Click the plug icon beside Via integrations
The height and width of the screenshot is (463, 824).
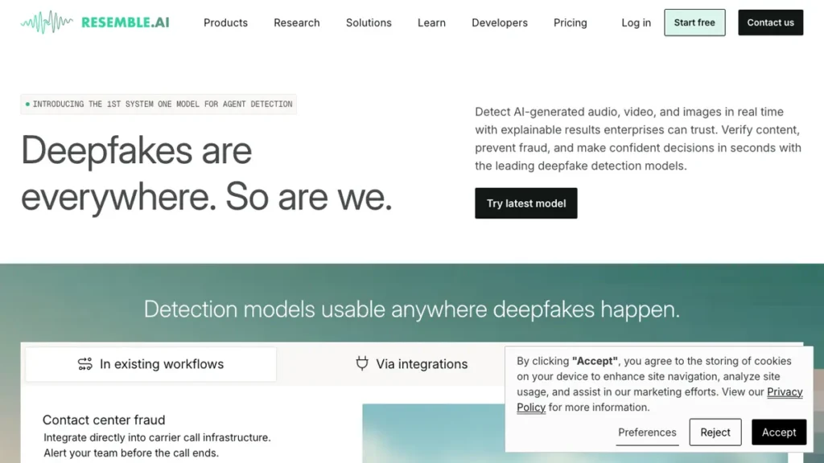(361, 363)
